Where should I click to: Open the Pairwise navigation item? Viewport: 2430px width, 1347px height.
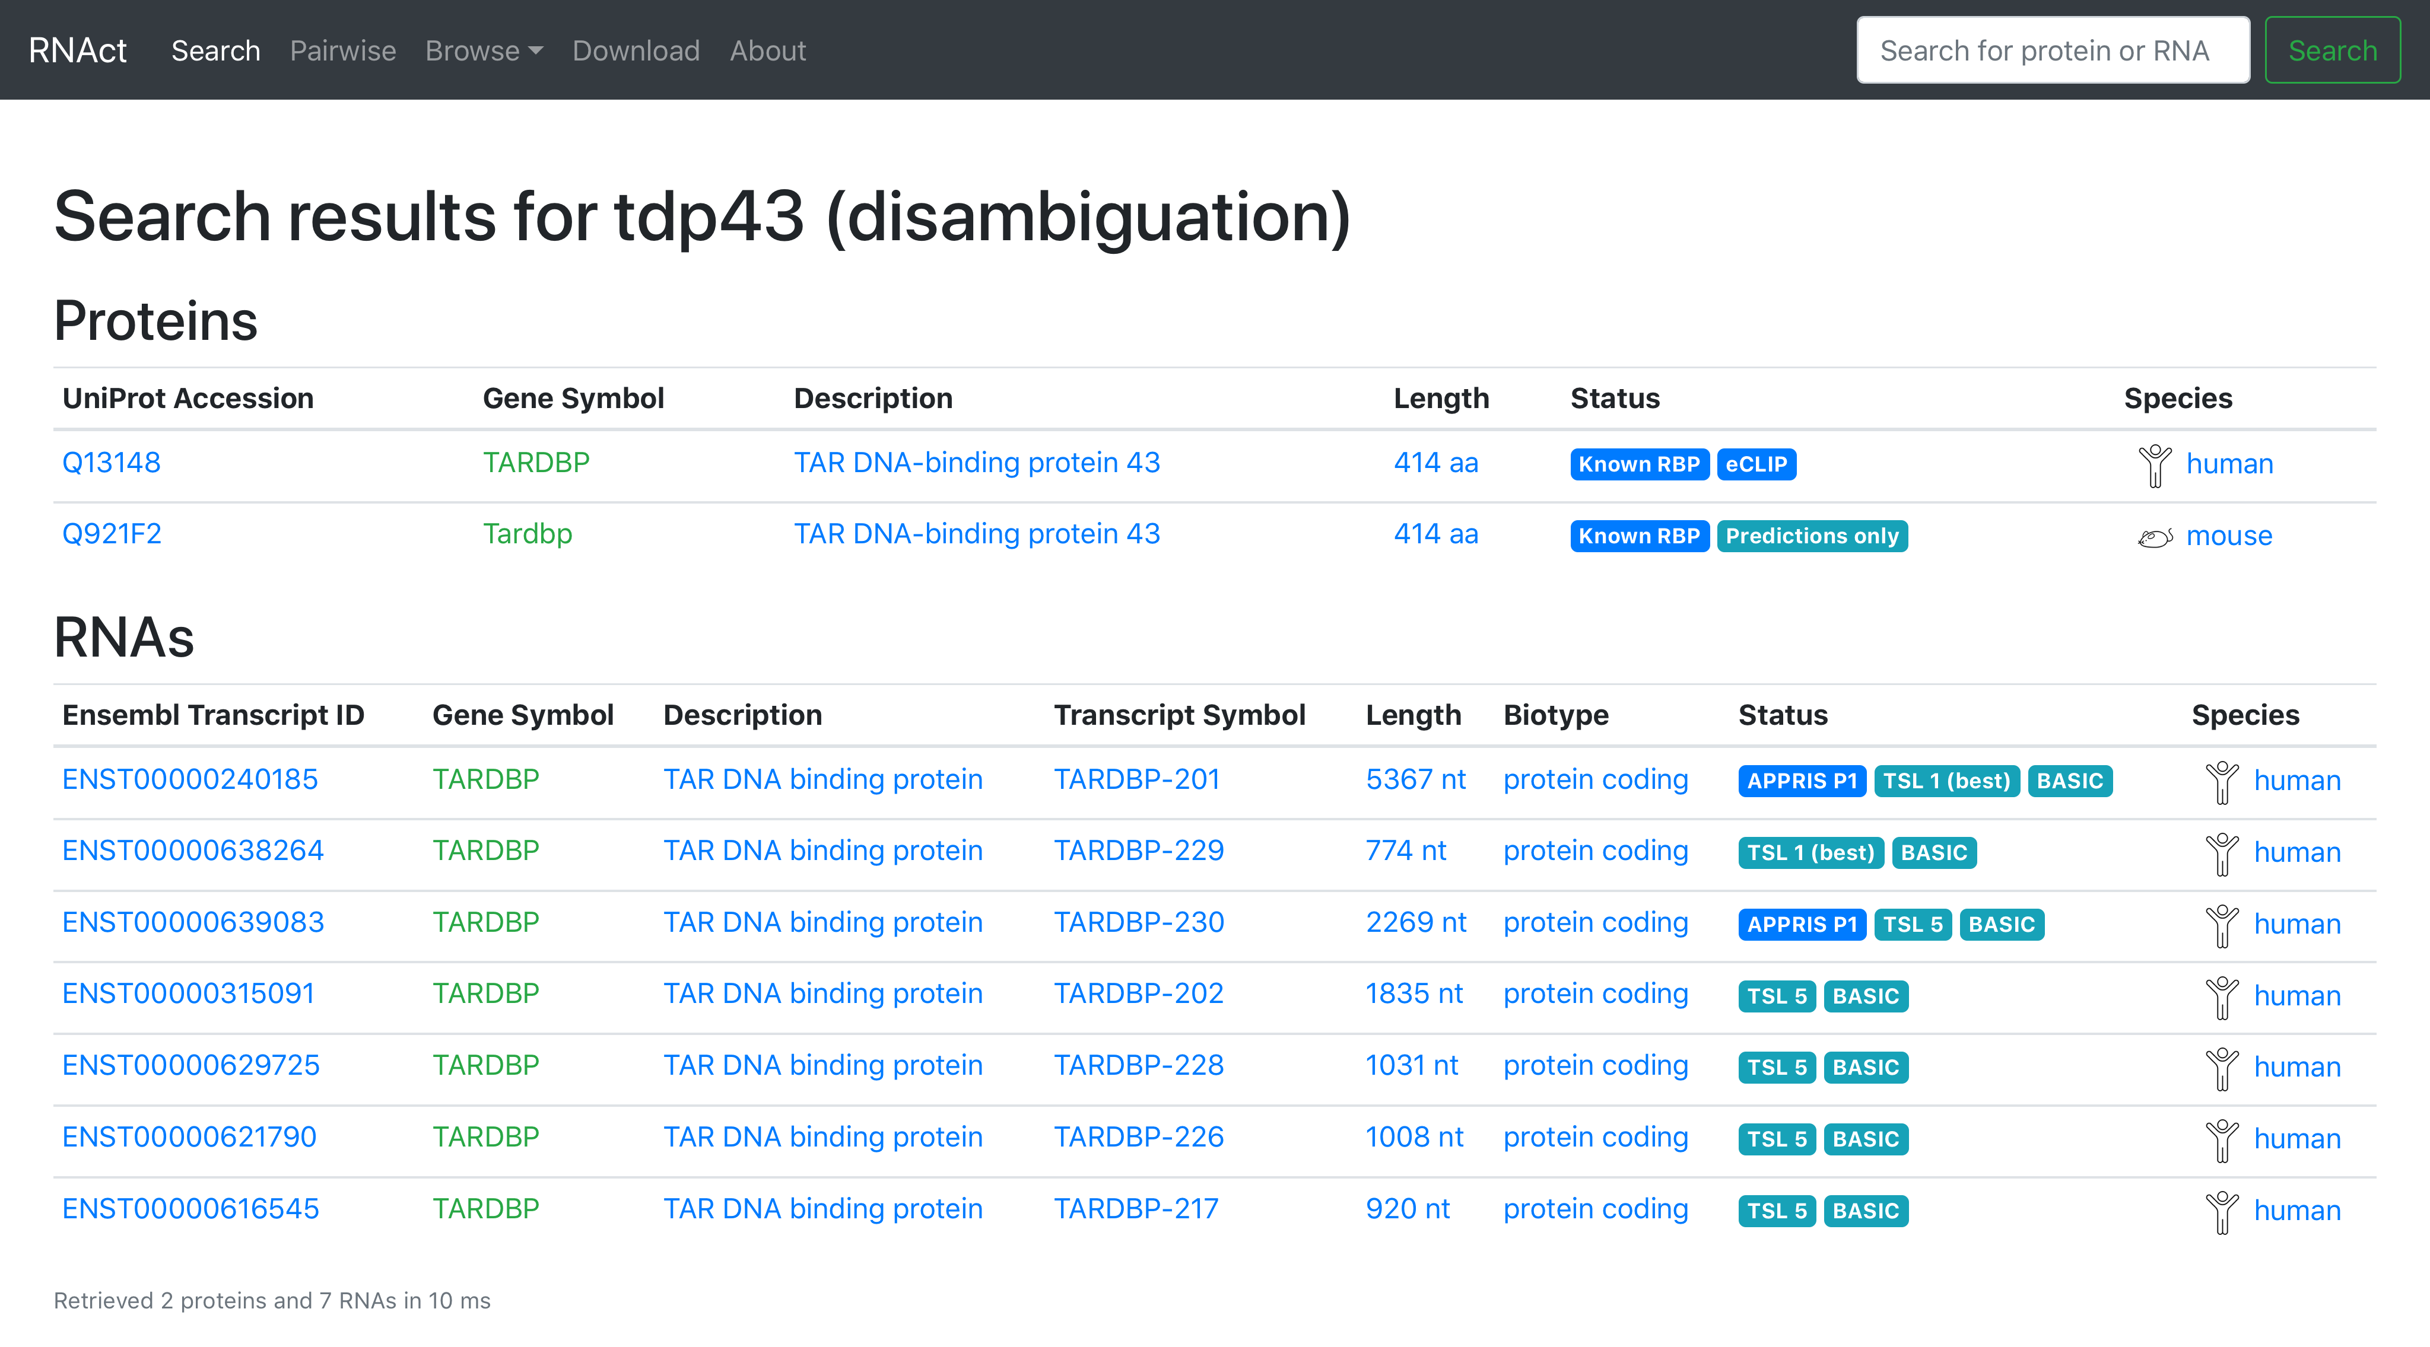click(342, 51)
